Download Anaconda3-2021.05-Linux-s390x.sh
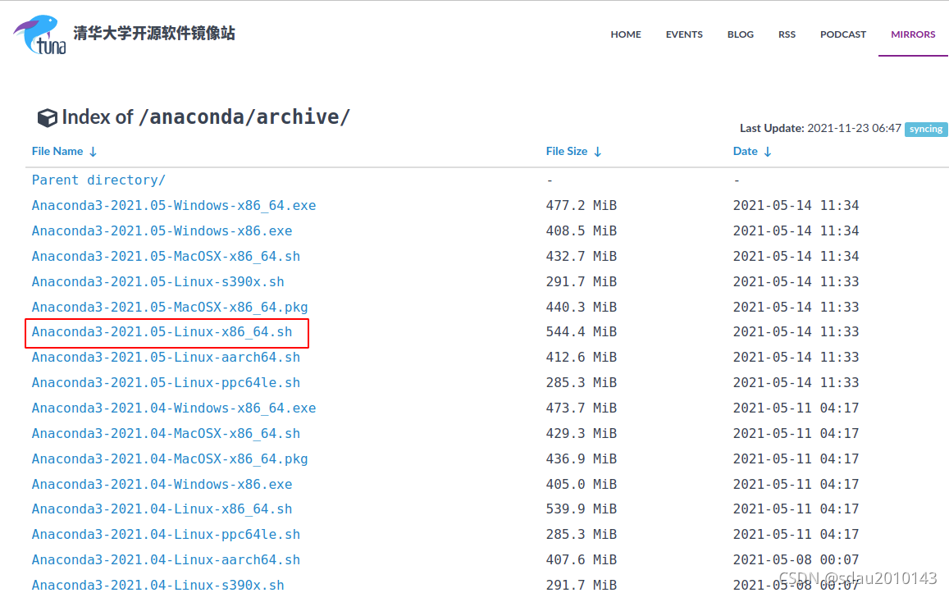 [x=158, y=281]
